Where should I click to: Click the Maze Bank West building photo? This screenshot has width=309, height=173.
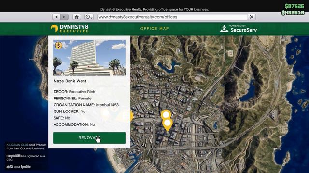pos(89,58)
